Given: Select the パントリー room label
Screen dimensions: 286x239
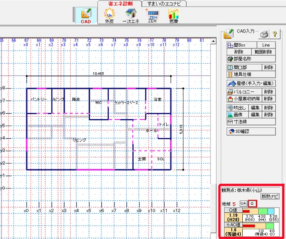Looking at the screenshot, I should (x=38, y=100).
